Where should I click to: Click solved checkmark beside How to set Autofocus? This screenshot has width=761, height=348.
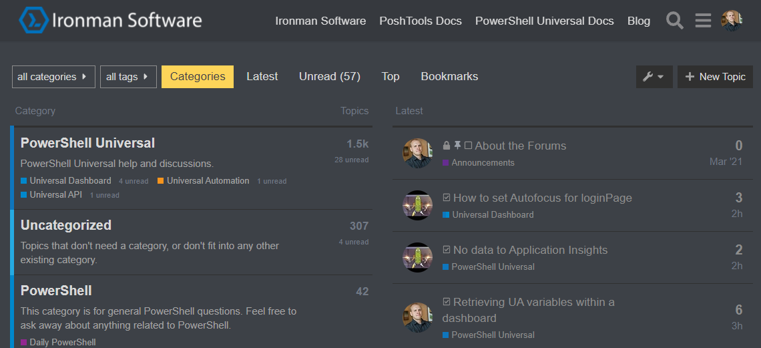click(x=447, y=198)
